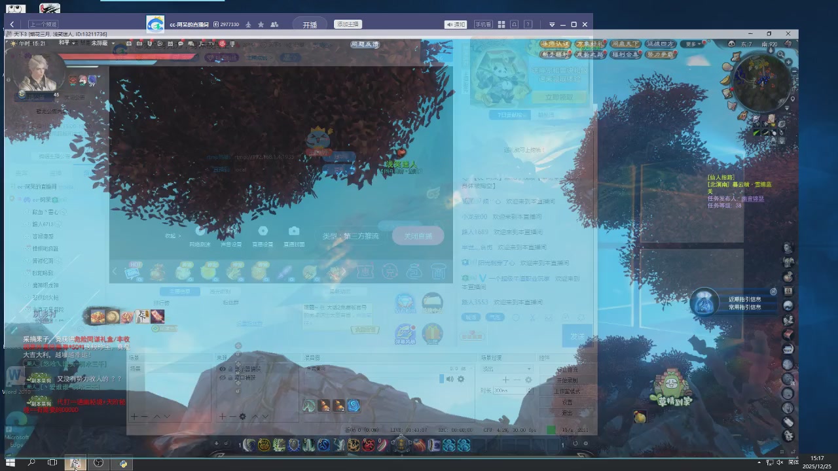
Task: Open 常用指引信息 guidance entry
Action: (744, 307)
